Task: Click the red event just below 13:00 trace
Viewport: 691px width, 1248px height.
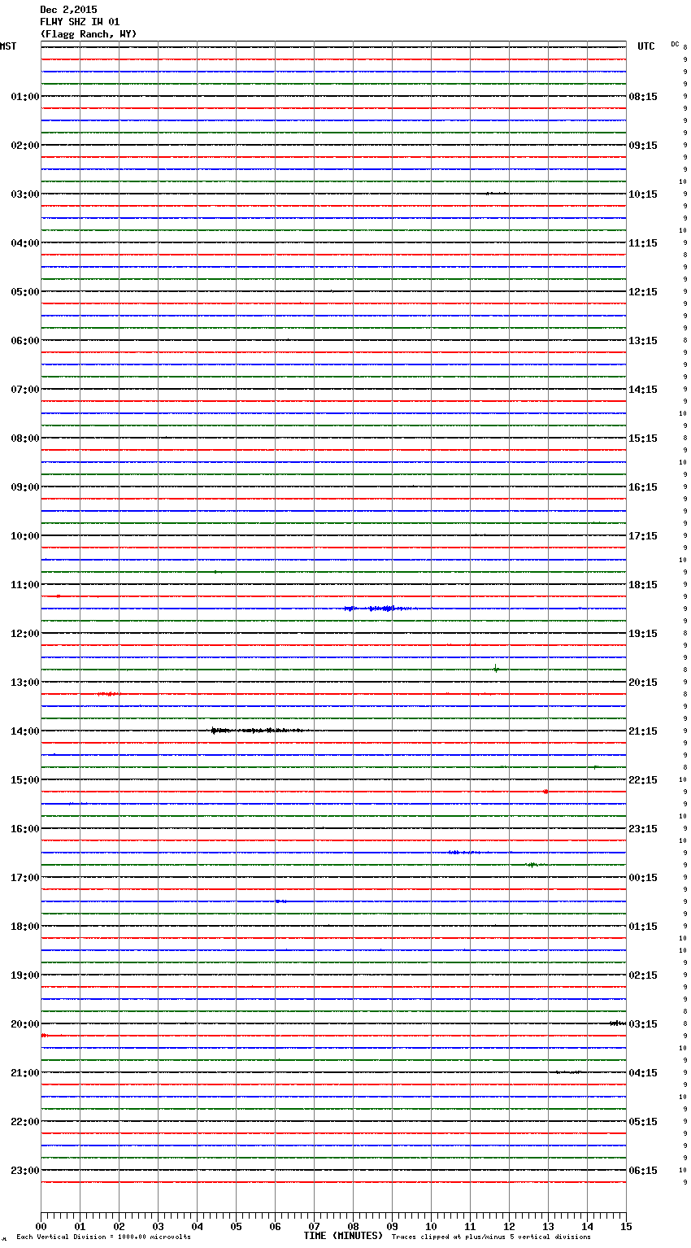Action: 108,694
